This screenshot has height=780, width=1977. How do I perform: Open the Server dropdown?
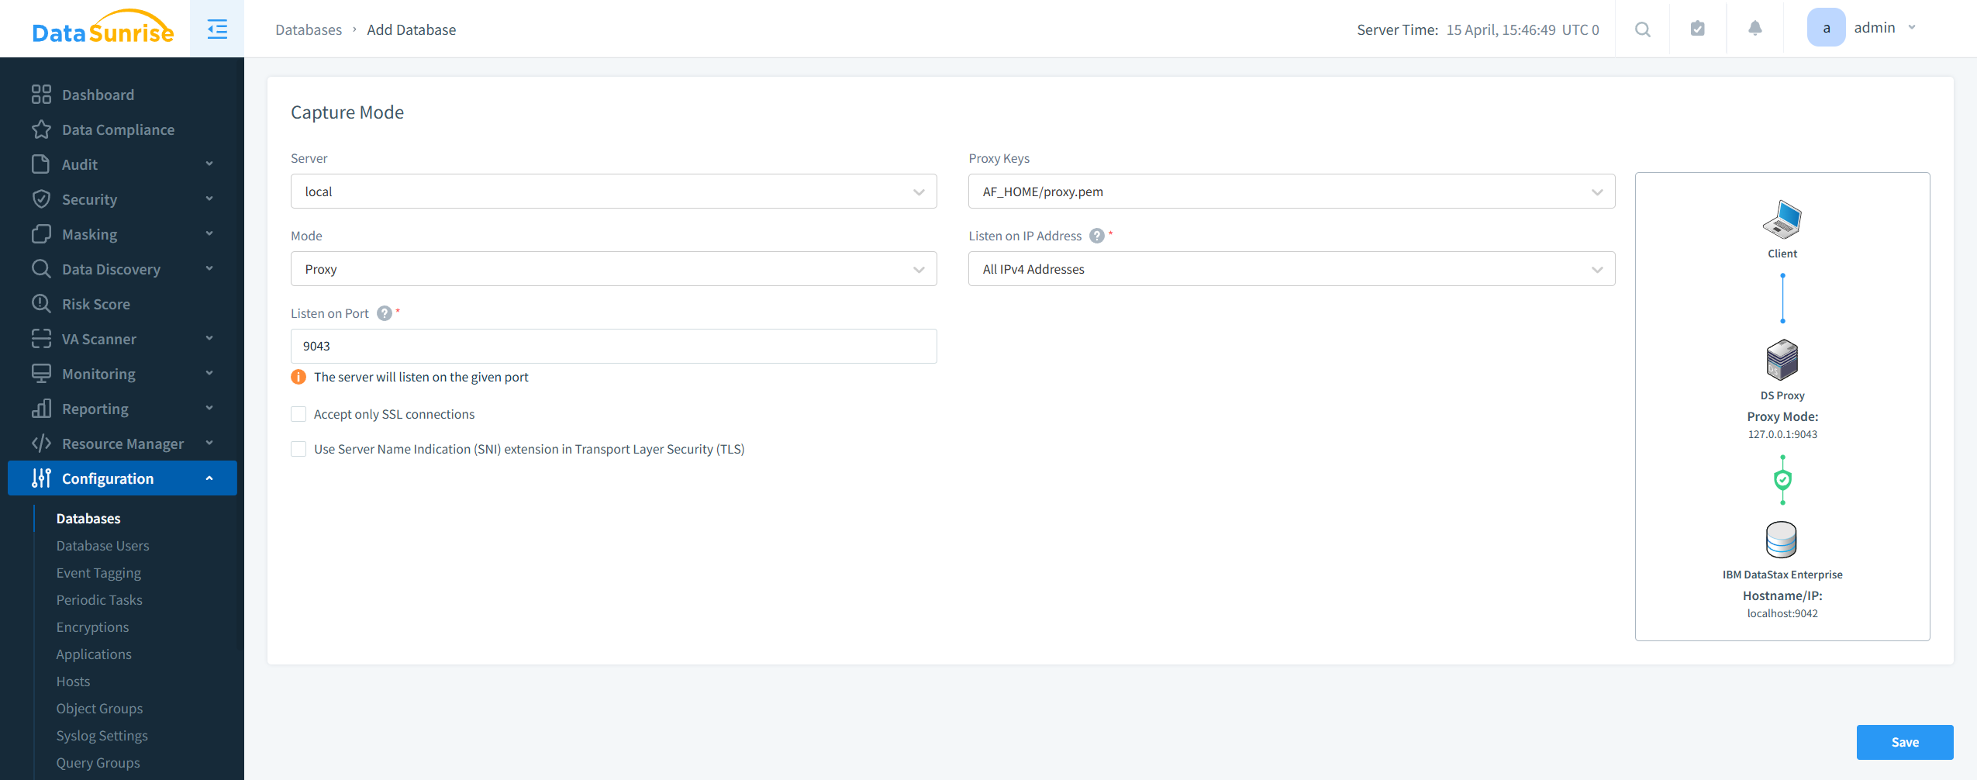click(x=612, y=191)
